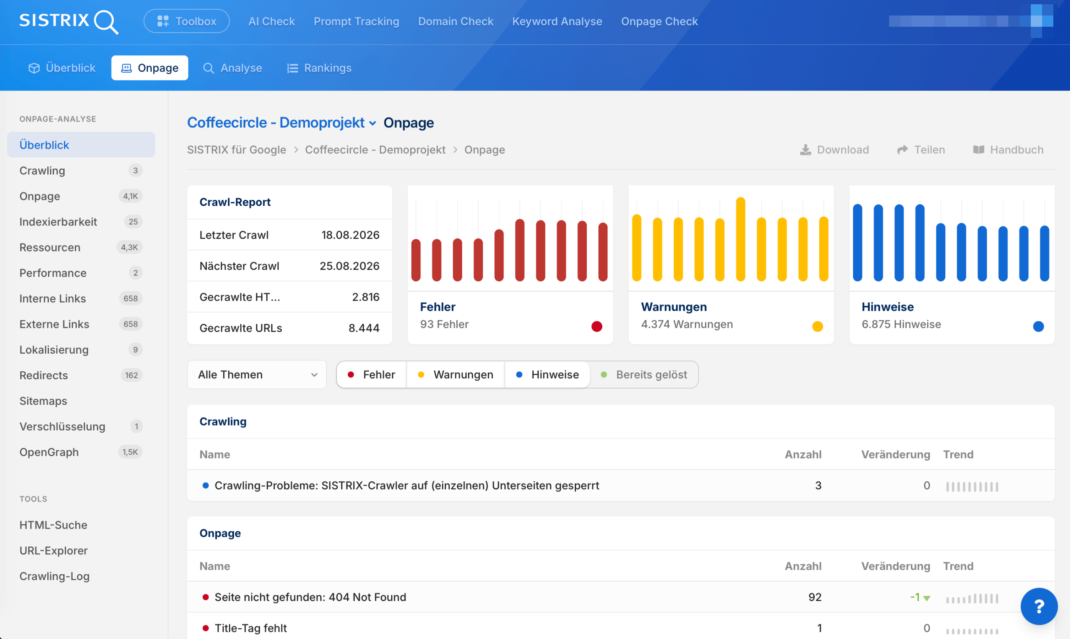Toggle the Warnungen filter
Screen dimensions: 1070x639
point(456,375)
